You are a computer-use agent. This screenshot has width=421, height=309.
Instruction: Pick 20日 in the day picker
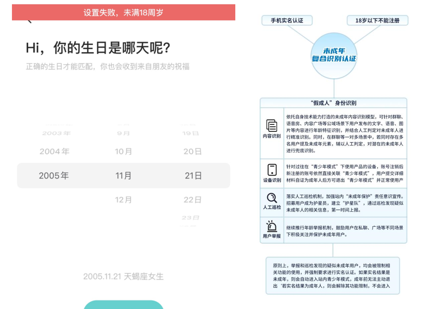(x=193, y=152)
